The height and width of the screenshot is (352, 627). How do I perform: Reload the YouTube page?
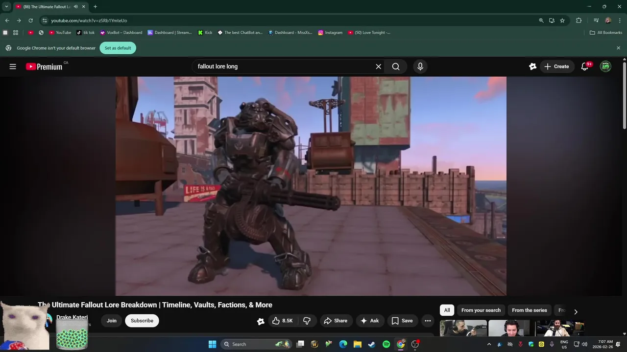(30, 21)
